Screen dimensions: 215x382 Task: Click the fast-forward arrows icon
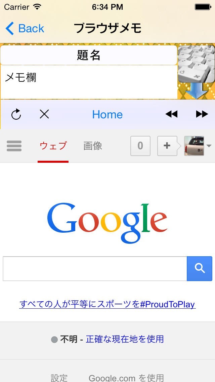202,114
